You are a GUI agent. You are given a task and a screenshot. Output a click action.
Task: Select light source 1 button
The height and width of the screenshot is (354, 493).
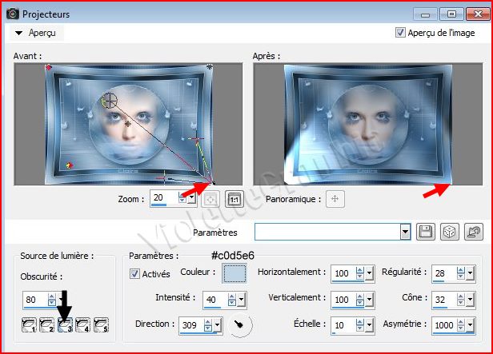30,325
